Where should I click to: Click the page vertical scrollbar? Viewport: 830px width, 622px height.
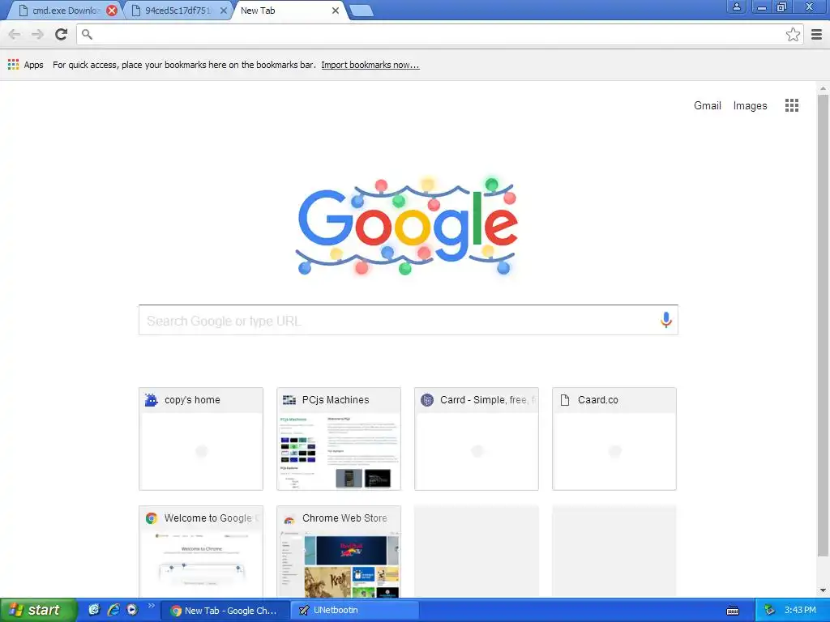click(823, 326)
